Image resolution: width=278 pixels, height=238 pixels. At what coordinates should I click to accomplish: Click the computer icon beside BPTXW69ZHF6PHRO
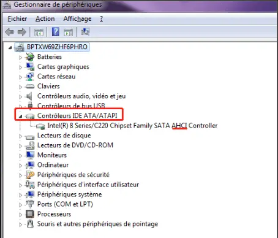(x=20, y=47)
